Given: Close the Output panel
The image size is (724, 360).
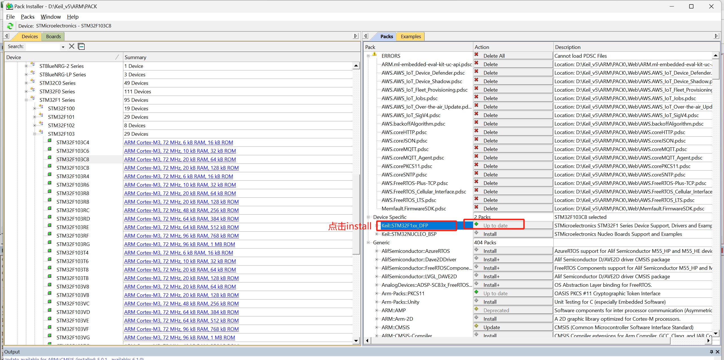Looking at the screenshot, I should click(717, 352).
